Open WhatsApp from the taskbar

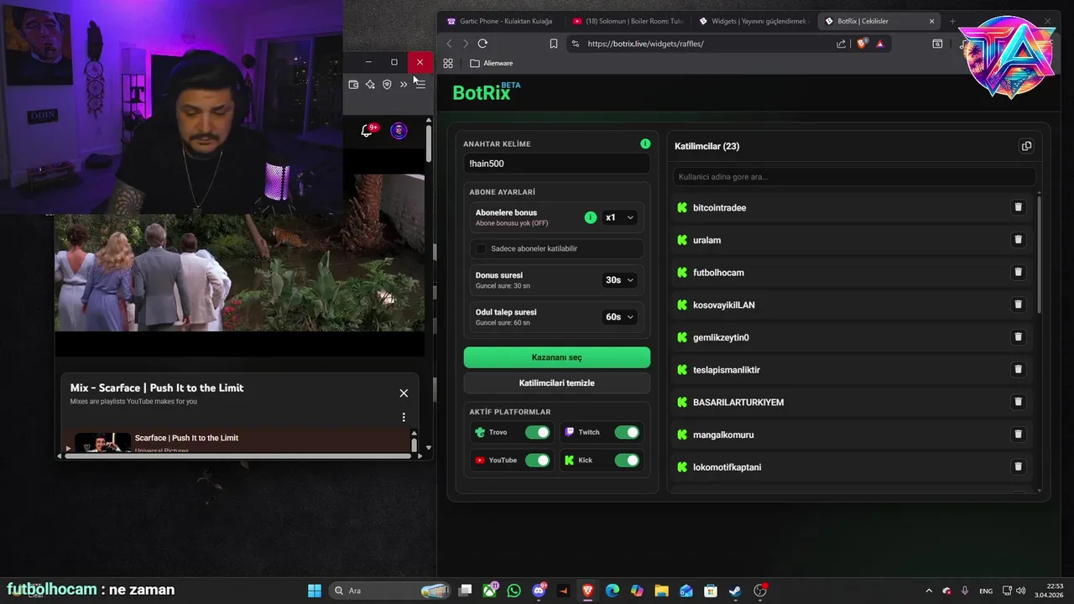(x=514, y=591)
